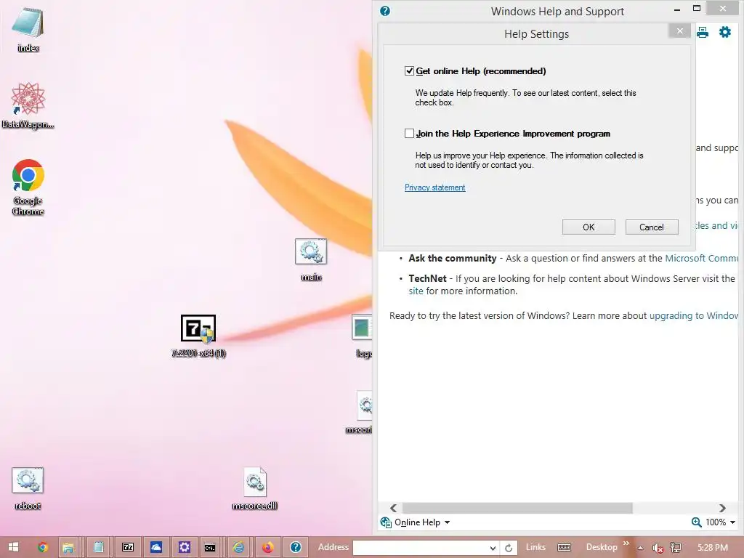Open Firefox from the taskbar
Screen dimensions: 744x558
pyautogui.click(x=267, y=547)
